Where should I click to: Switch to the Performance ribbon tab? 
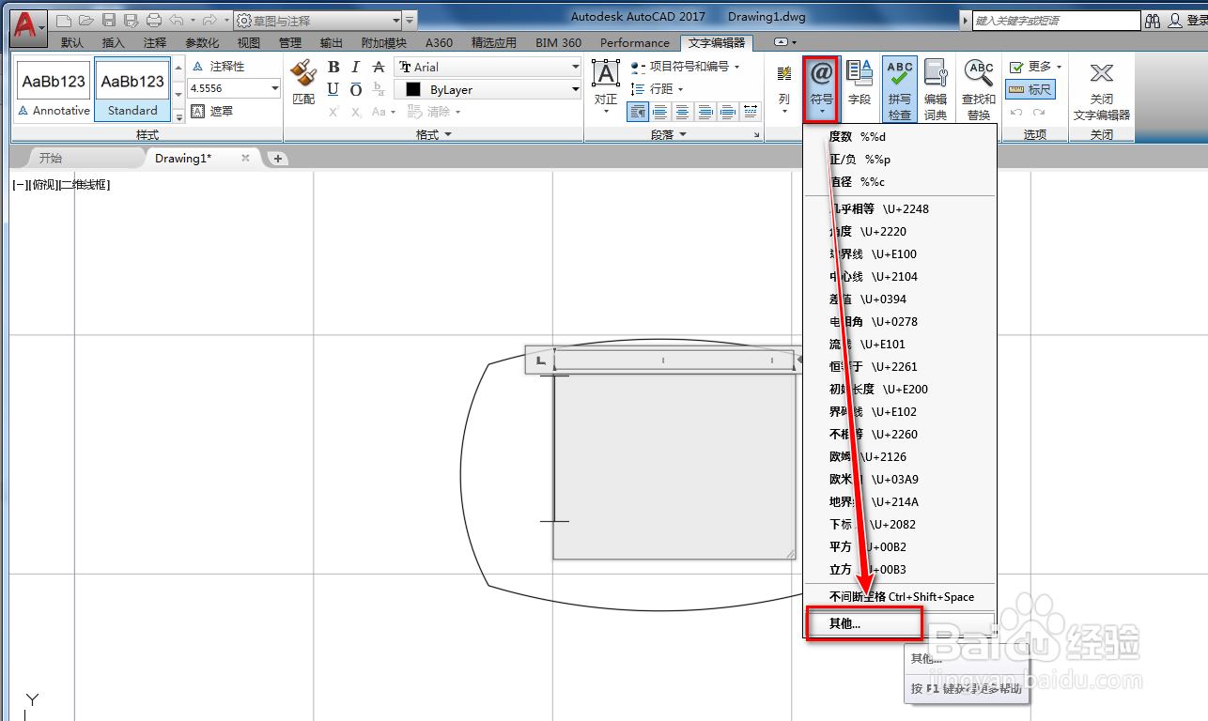635,42
